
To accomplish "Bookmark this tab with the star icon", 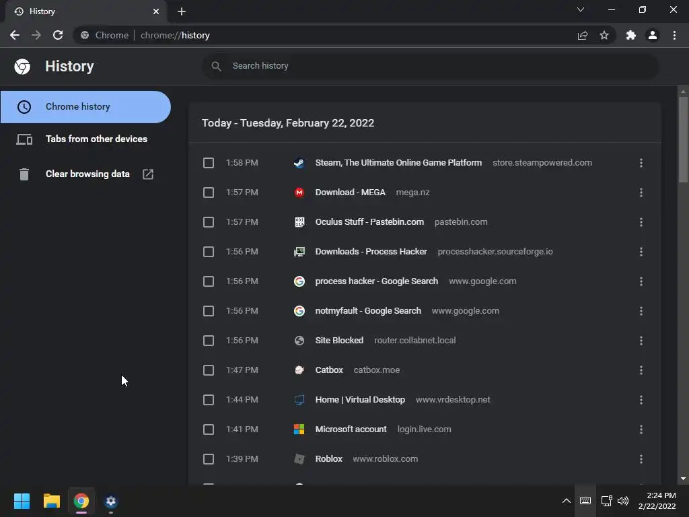I will 604,35.
